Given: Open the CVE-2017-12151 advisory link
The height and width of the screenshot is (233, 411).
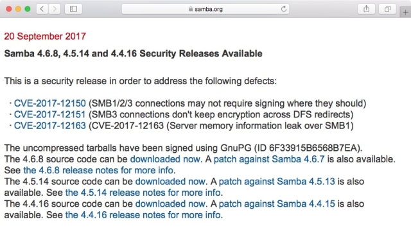Looking at the screenshot, I should pos(50,114).
